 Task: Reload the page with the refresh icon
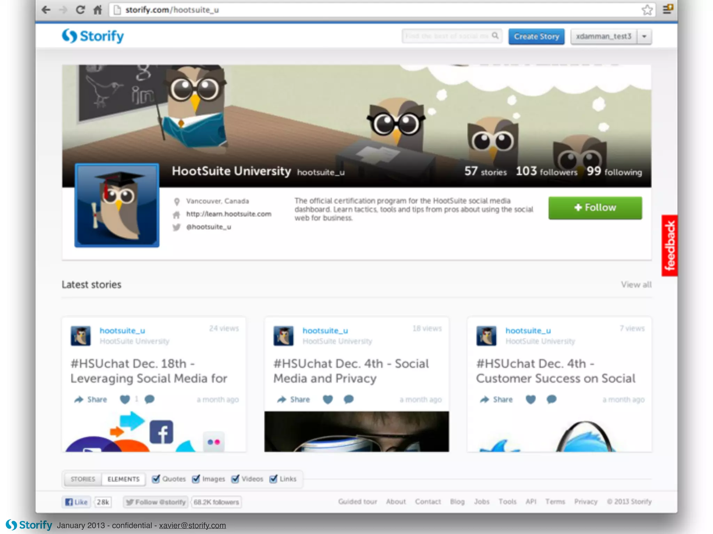tap(80, 10)
